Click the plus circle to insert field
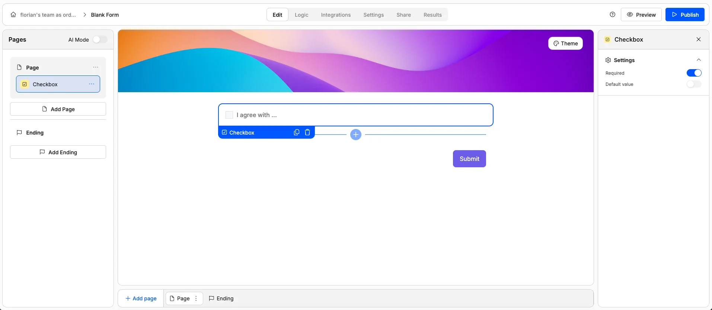The width and height of the screenshot is (712, 310). (356, 135)
